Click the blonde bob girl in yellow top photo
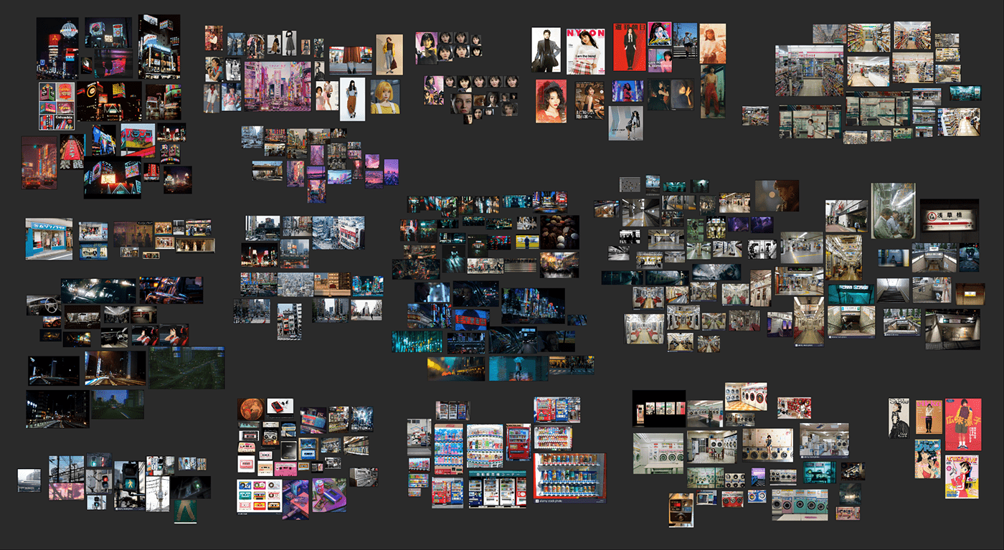 (385, 96)
